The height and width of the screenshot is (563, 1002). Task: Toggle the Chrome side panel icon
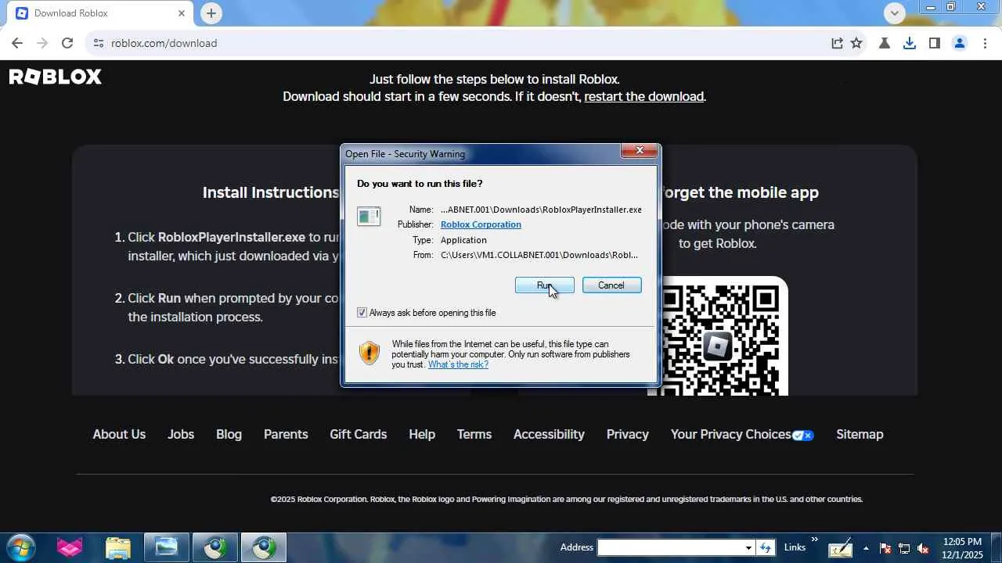(935, 43)
